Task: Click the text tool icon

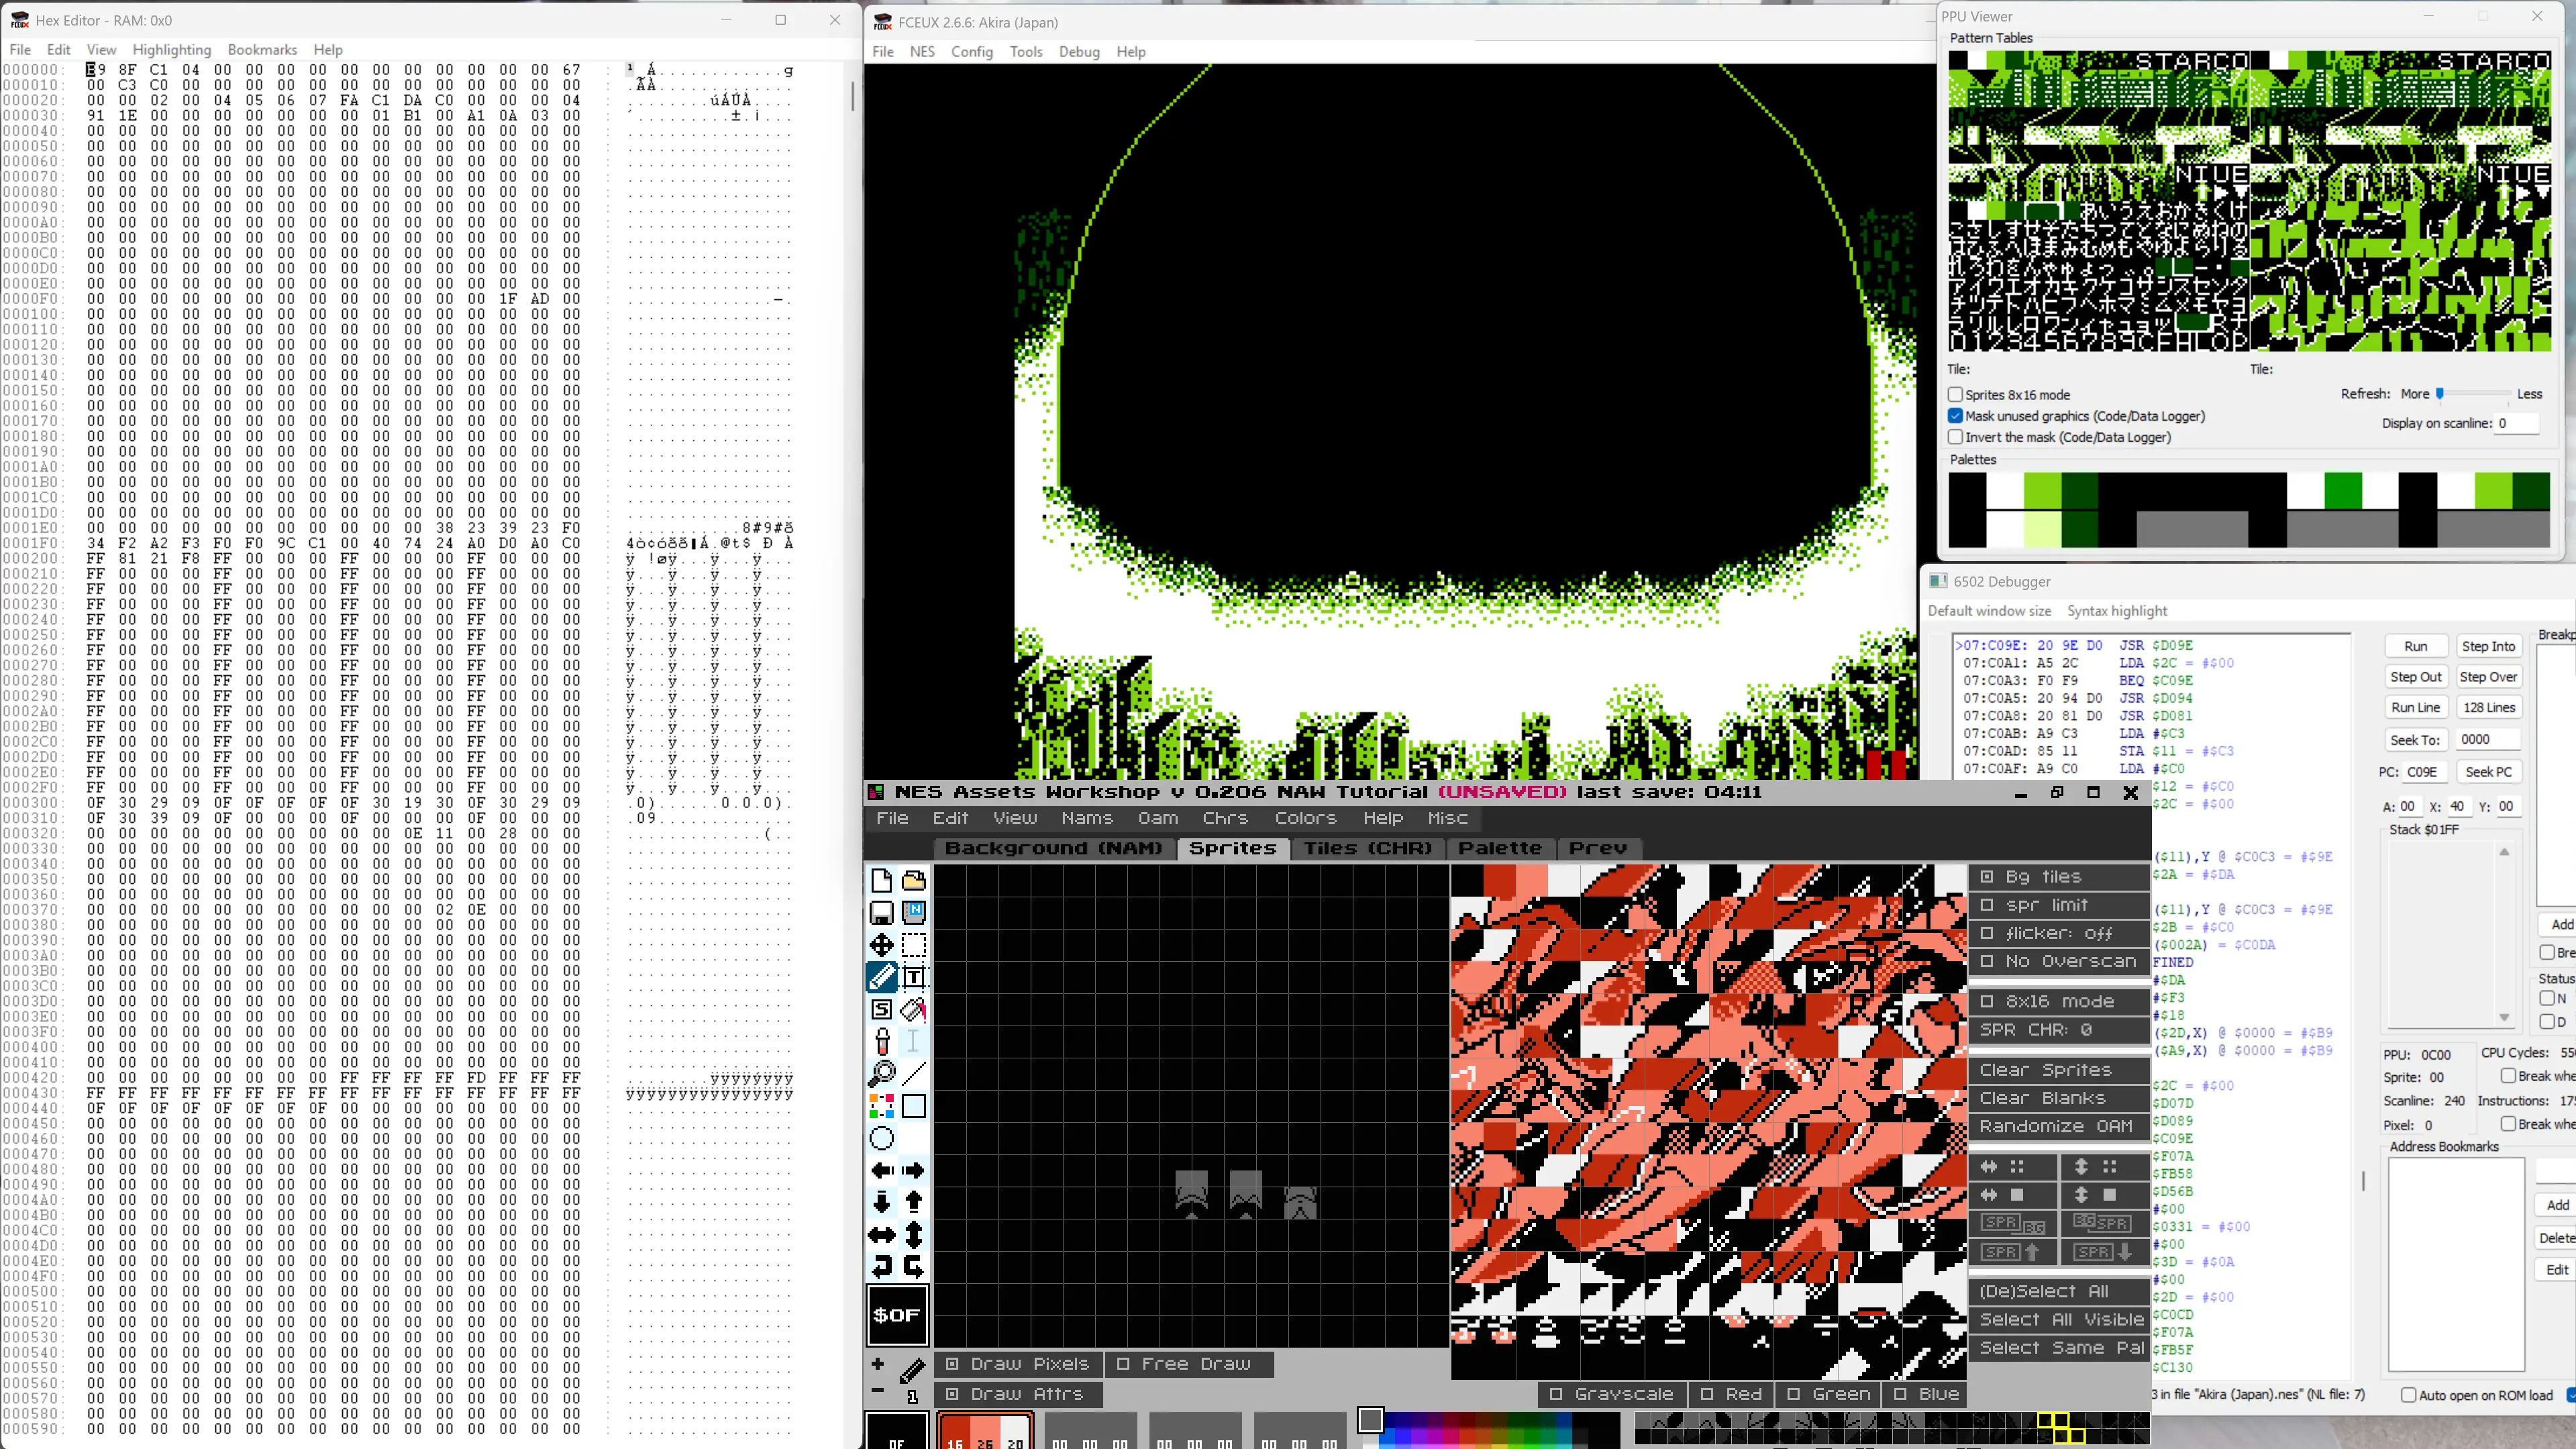Action: tap(913, 978)
